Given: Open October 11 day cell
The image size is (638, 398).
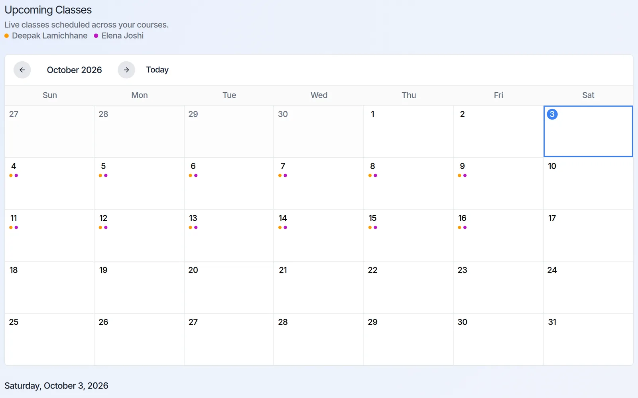Looking at the screenshot, I should tap(49, 236).
